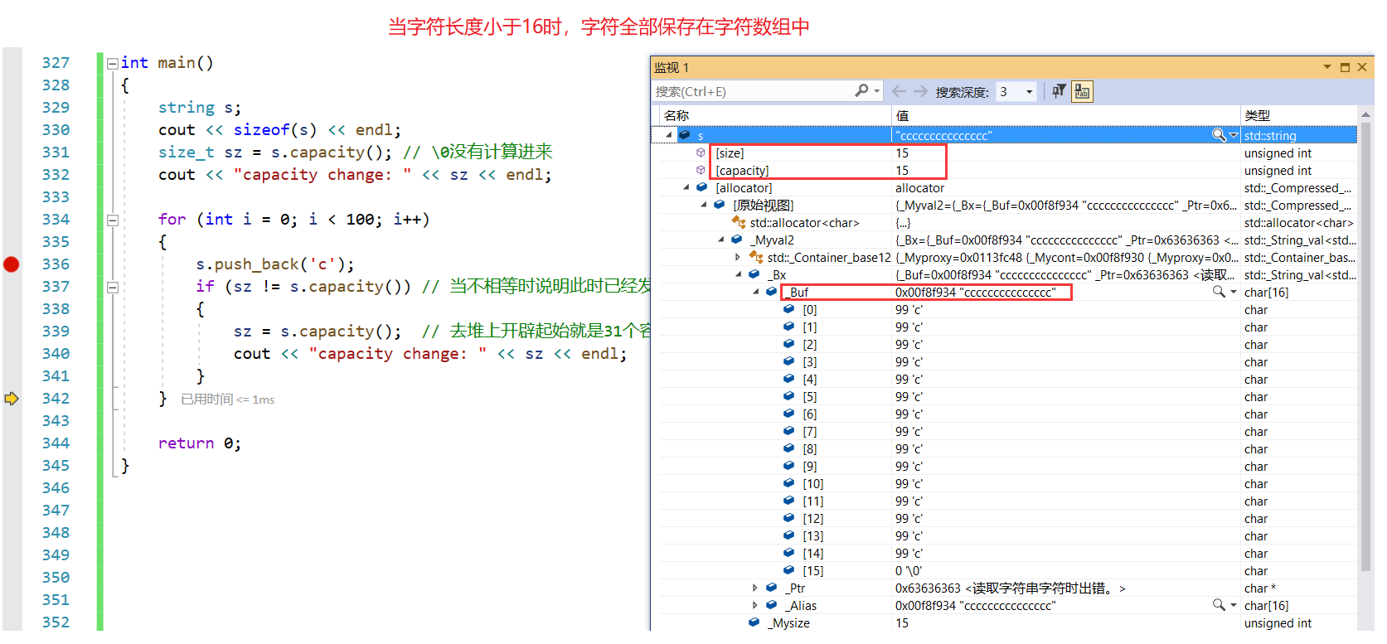Toggle the breakpoint on line 336
The width and height of the screenshot is (1387, 644).
tap(11, 264)
